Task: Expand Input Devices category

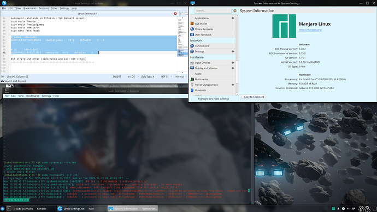Action: pyautogui.click(x=233, y=62)
